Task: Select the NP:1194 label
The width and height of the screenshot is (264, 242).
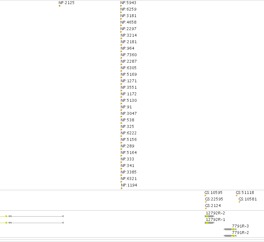Action: 129,185
